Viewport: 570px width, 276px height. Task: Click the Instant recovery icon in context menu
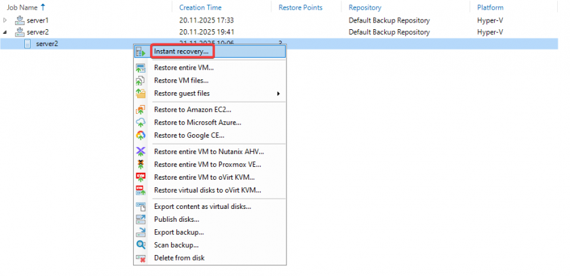[x=140, y=52]
